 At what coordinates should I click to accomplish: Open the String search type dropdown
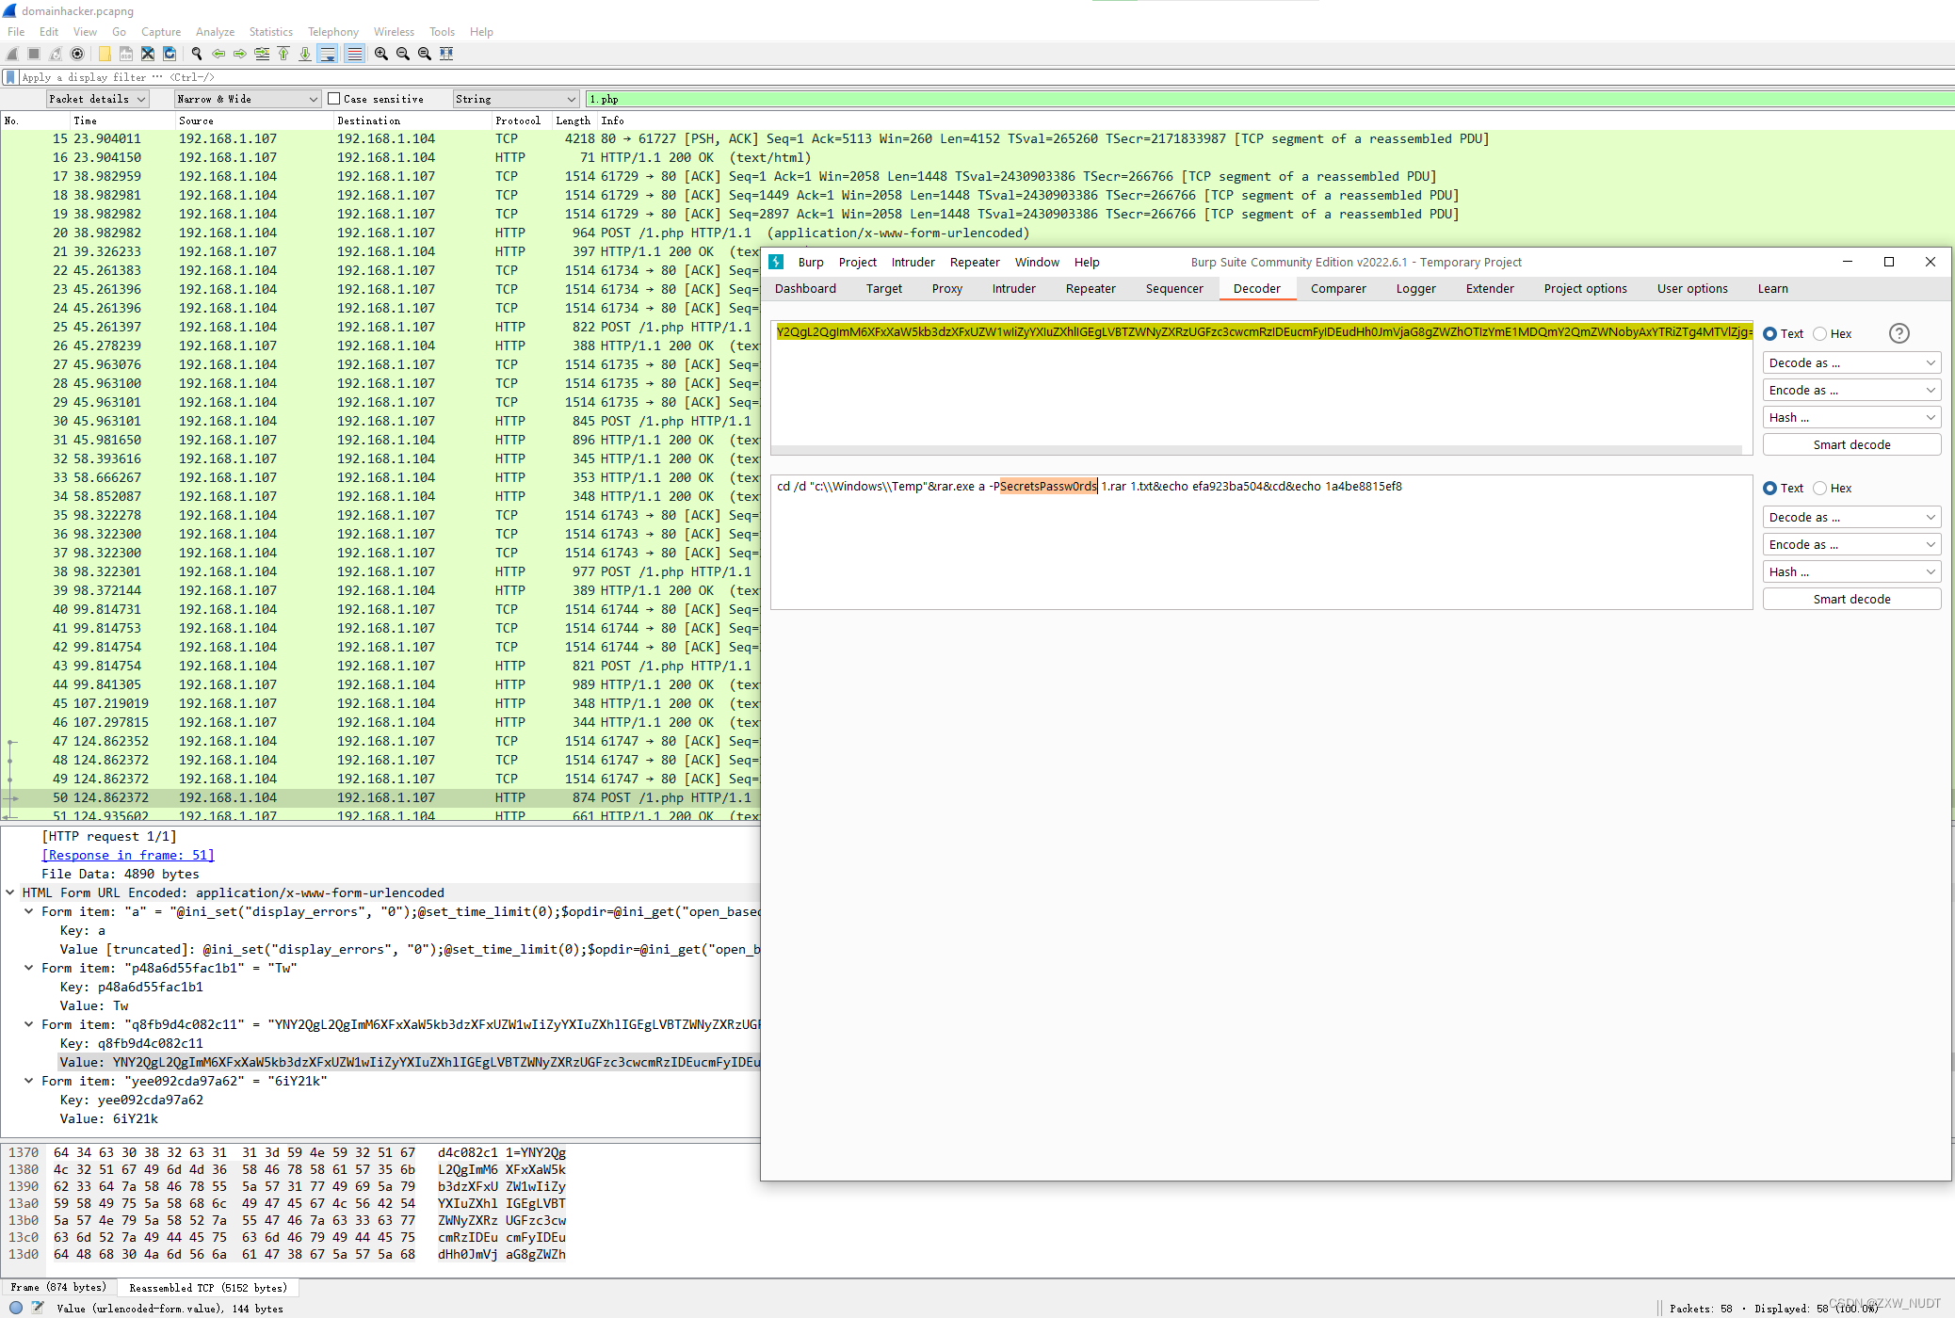[516, 99]
